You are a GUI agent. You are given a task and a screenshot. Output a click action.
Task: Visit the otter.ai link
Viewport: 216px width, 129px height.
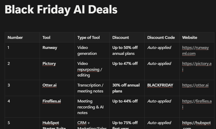[195, 85]
